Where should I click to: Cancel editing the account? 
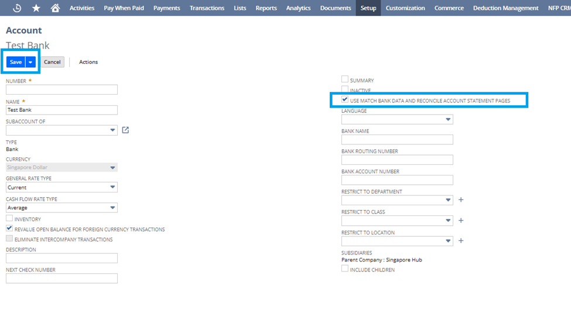click(x=53, y=62)
